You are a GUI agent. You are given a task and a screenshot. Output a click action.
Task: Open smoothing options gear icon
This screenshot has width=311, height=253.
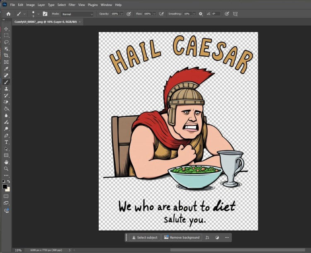pyautogui.click(x=201, y=14)
